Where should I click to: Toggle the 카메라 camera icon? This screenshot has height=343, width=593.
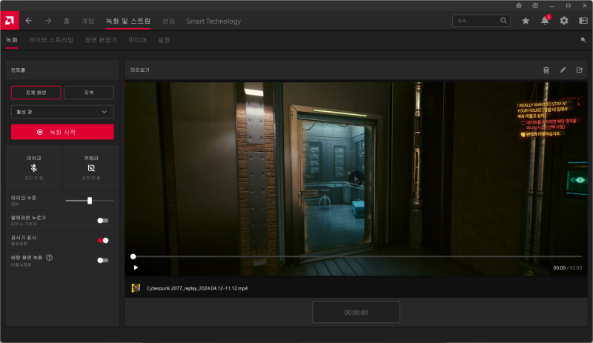point(91,168)
